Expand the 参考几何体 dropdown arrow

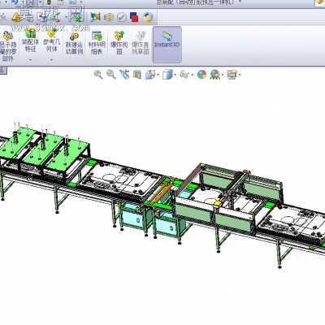pyautogui.click(x=51, y=59)
